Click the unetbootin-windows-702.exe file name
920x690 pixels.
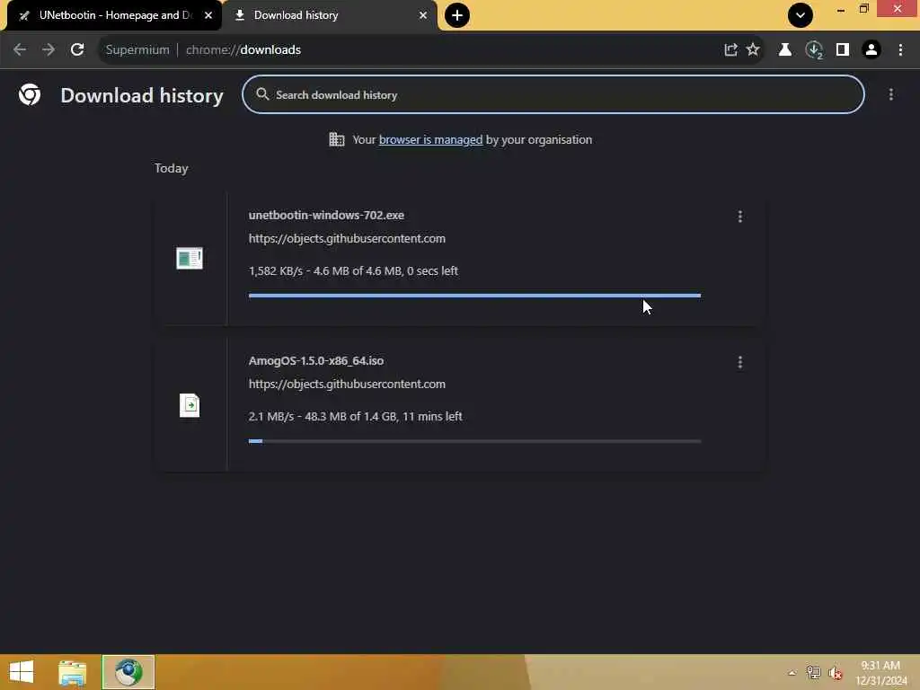tap(326, 216)
